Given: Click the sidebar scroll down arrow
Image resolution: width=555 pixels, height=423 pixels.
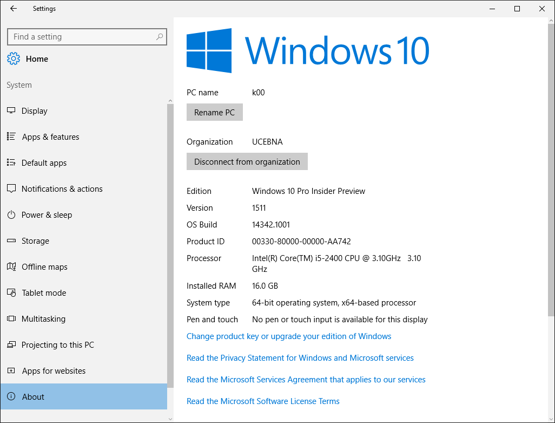Looking at the screenshot, I should pyautogui.click(x=170, y=419).
